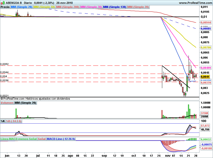Image resolution: width=213 pixels, height=158 pixels.
Task: Click the candlestick chart icon beside ABENGOA B
Action: coord(3,3)
